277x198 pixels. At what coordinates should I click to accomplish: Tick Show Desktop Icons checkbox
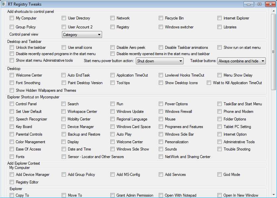[161, 83]
